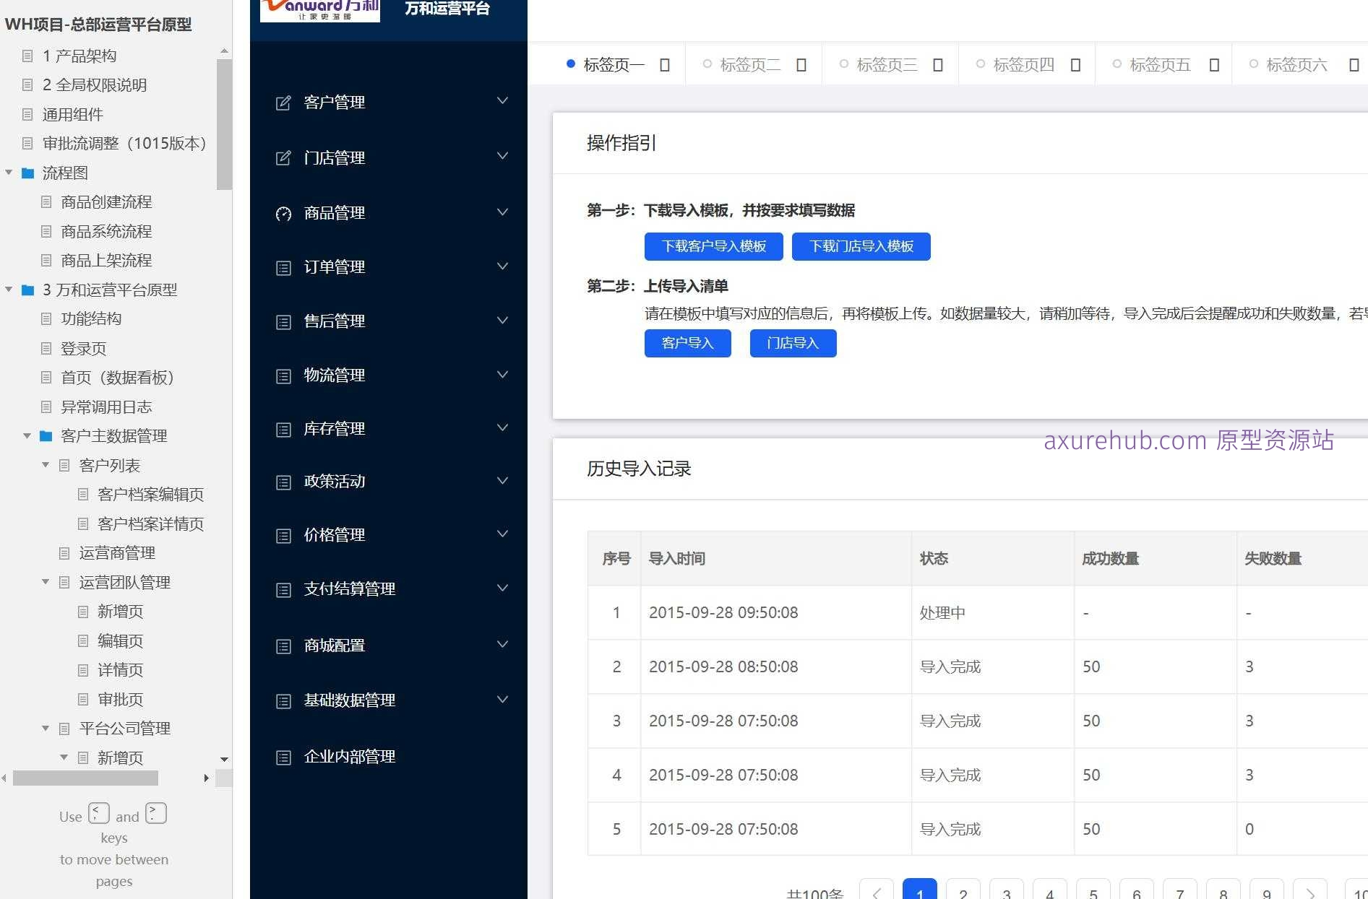Select the active radio on 标签页一
The height and width of the screenshot is (899, 1368).
570,63
